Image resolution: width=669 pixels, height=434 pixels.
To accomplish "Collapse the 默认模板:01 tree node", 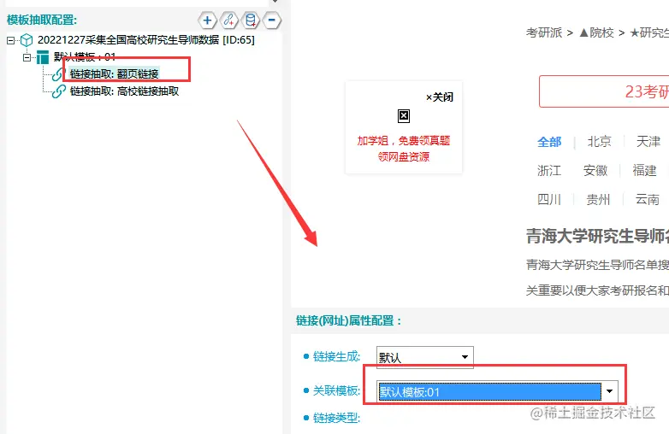I will (x=27, y=57).
